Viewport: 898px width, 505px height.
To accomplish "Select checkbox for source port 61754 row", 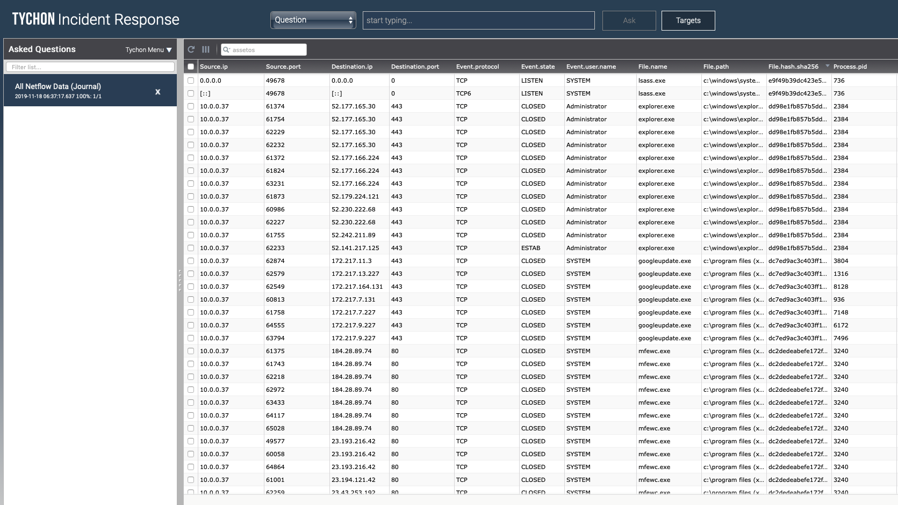I will [191, 119].
